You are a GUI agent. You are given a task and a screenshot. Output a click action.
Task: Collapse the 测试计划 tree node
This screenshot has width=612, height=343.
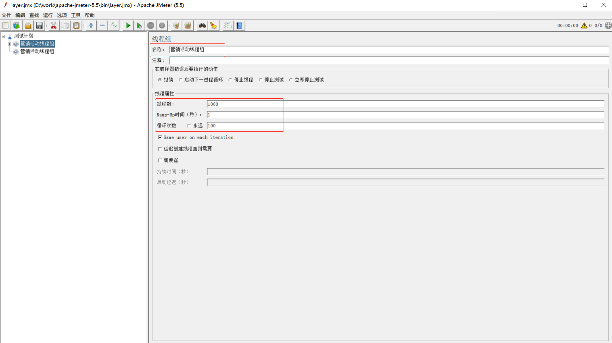click(x=3, y=36)
